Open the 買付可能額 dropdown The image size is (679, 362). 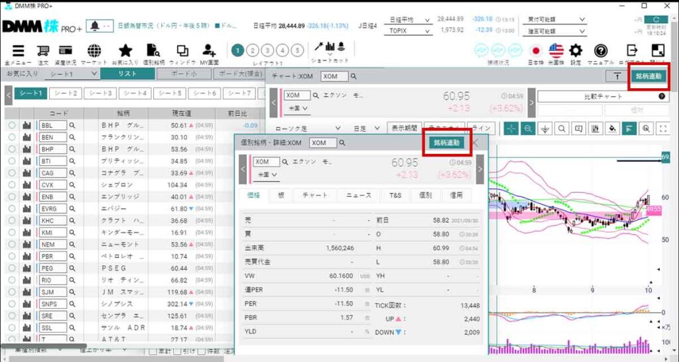[556, 20]
